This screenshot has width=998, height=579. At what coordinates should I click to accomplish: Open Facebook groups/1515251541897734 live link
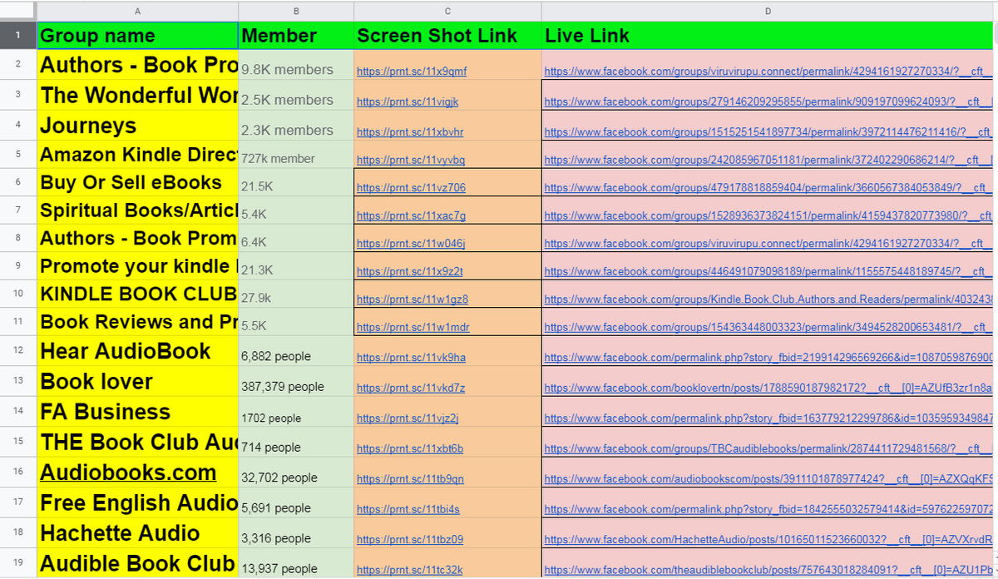768,132
